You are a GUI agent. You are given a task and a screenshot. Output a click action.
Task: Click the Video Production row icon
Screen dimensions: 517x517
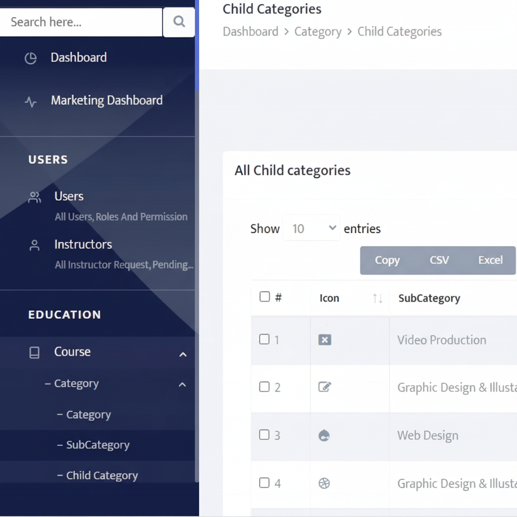click(x=324, y=340)
